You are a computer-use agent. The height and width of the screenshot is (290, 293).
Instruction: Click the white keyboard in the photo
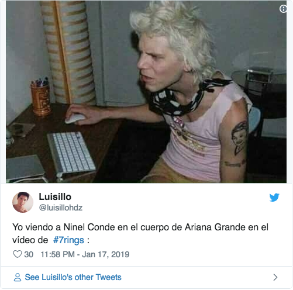click(x=71, y=154)
